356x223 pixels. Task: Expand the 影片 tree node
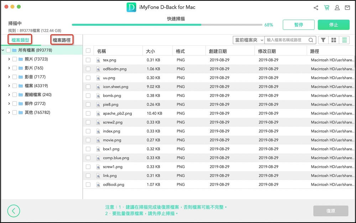[9, 68]
